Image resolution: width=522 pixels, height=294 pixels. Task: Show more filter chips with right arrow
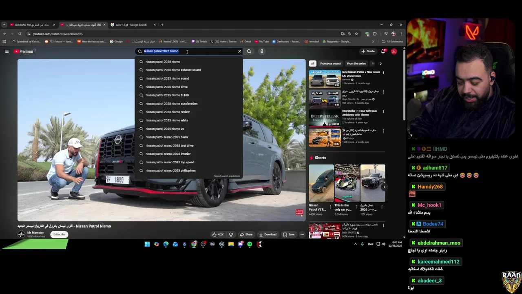(x=380, y=64)
